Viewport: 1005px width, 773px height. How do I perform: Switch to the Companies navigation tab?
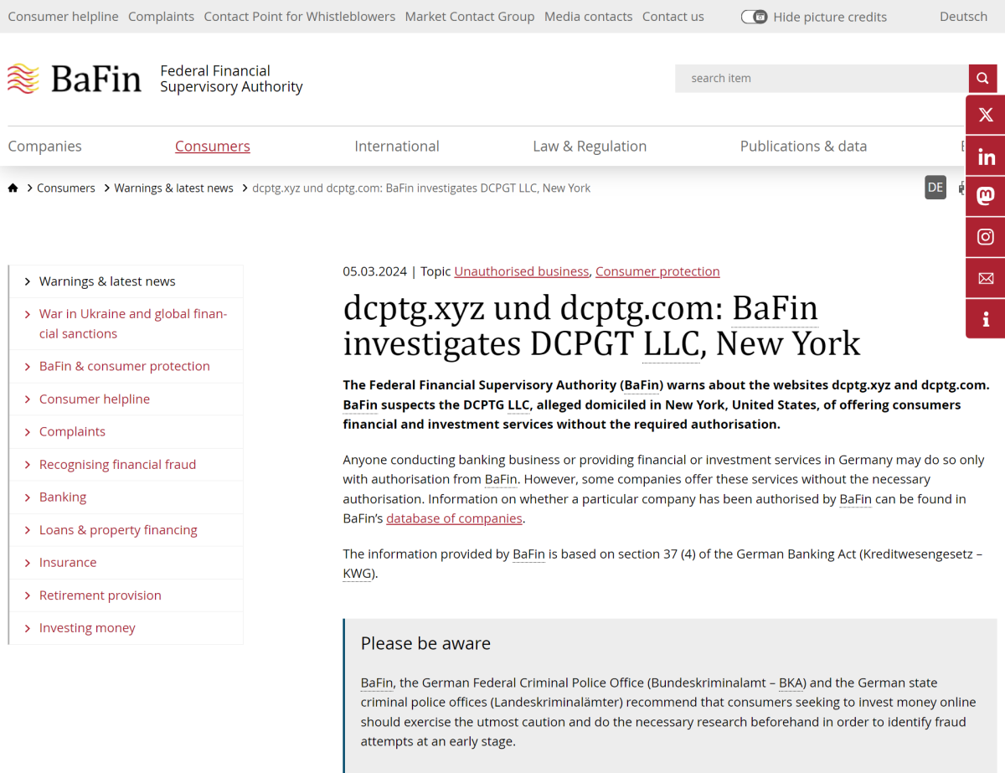(x=44, y=146)
